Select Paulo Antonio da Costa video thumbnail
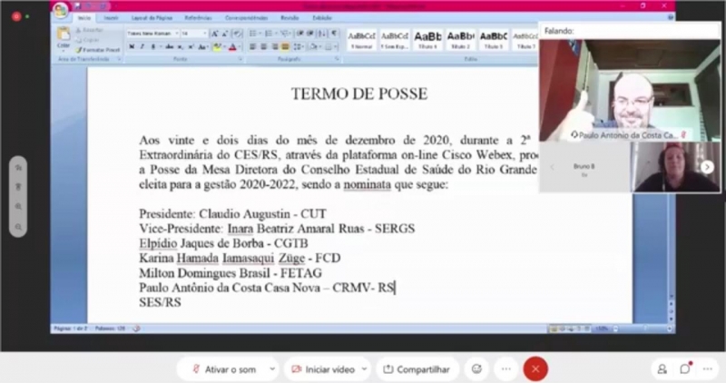The width and height of the screenshot is (726, 383). pos(630,91)
